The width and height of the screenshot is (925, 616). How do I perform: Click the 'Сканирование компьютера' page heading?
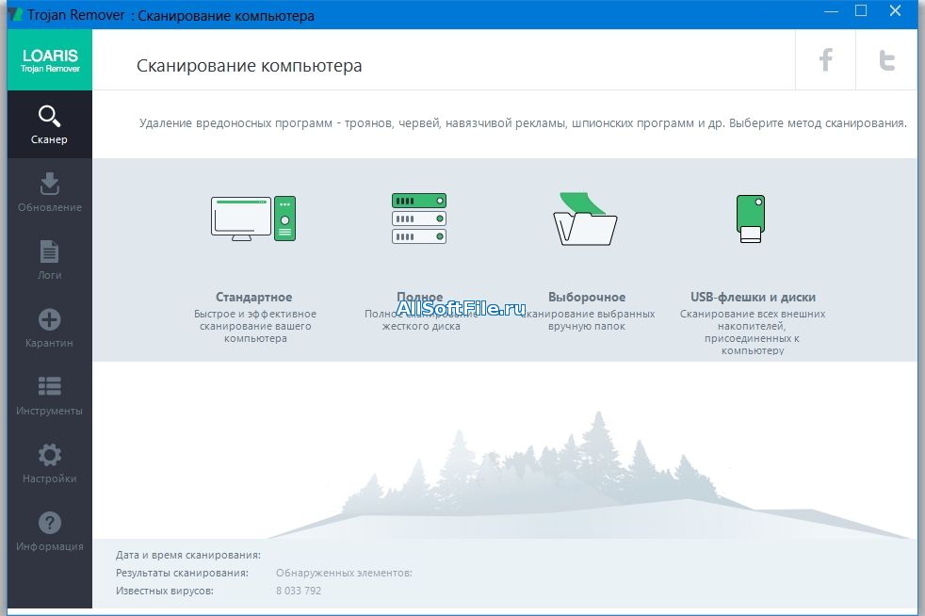[249, 65]
